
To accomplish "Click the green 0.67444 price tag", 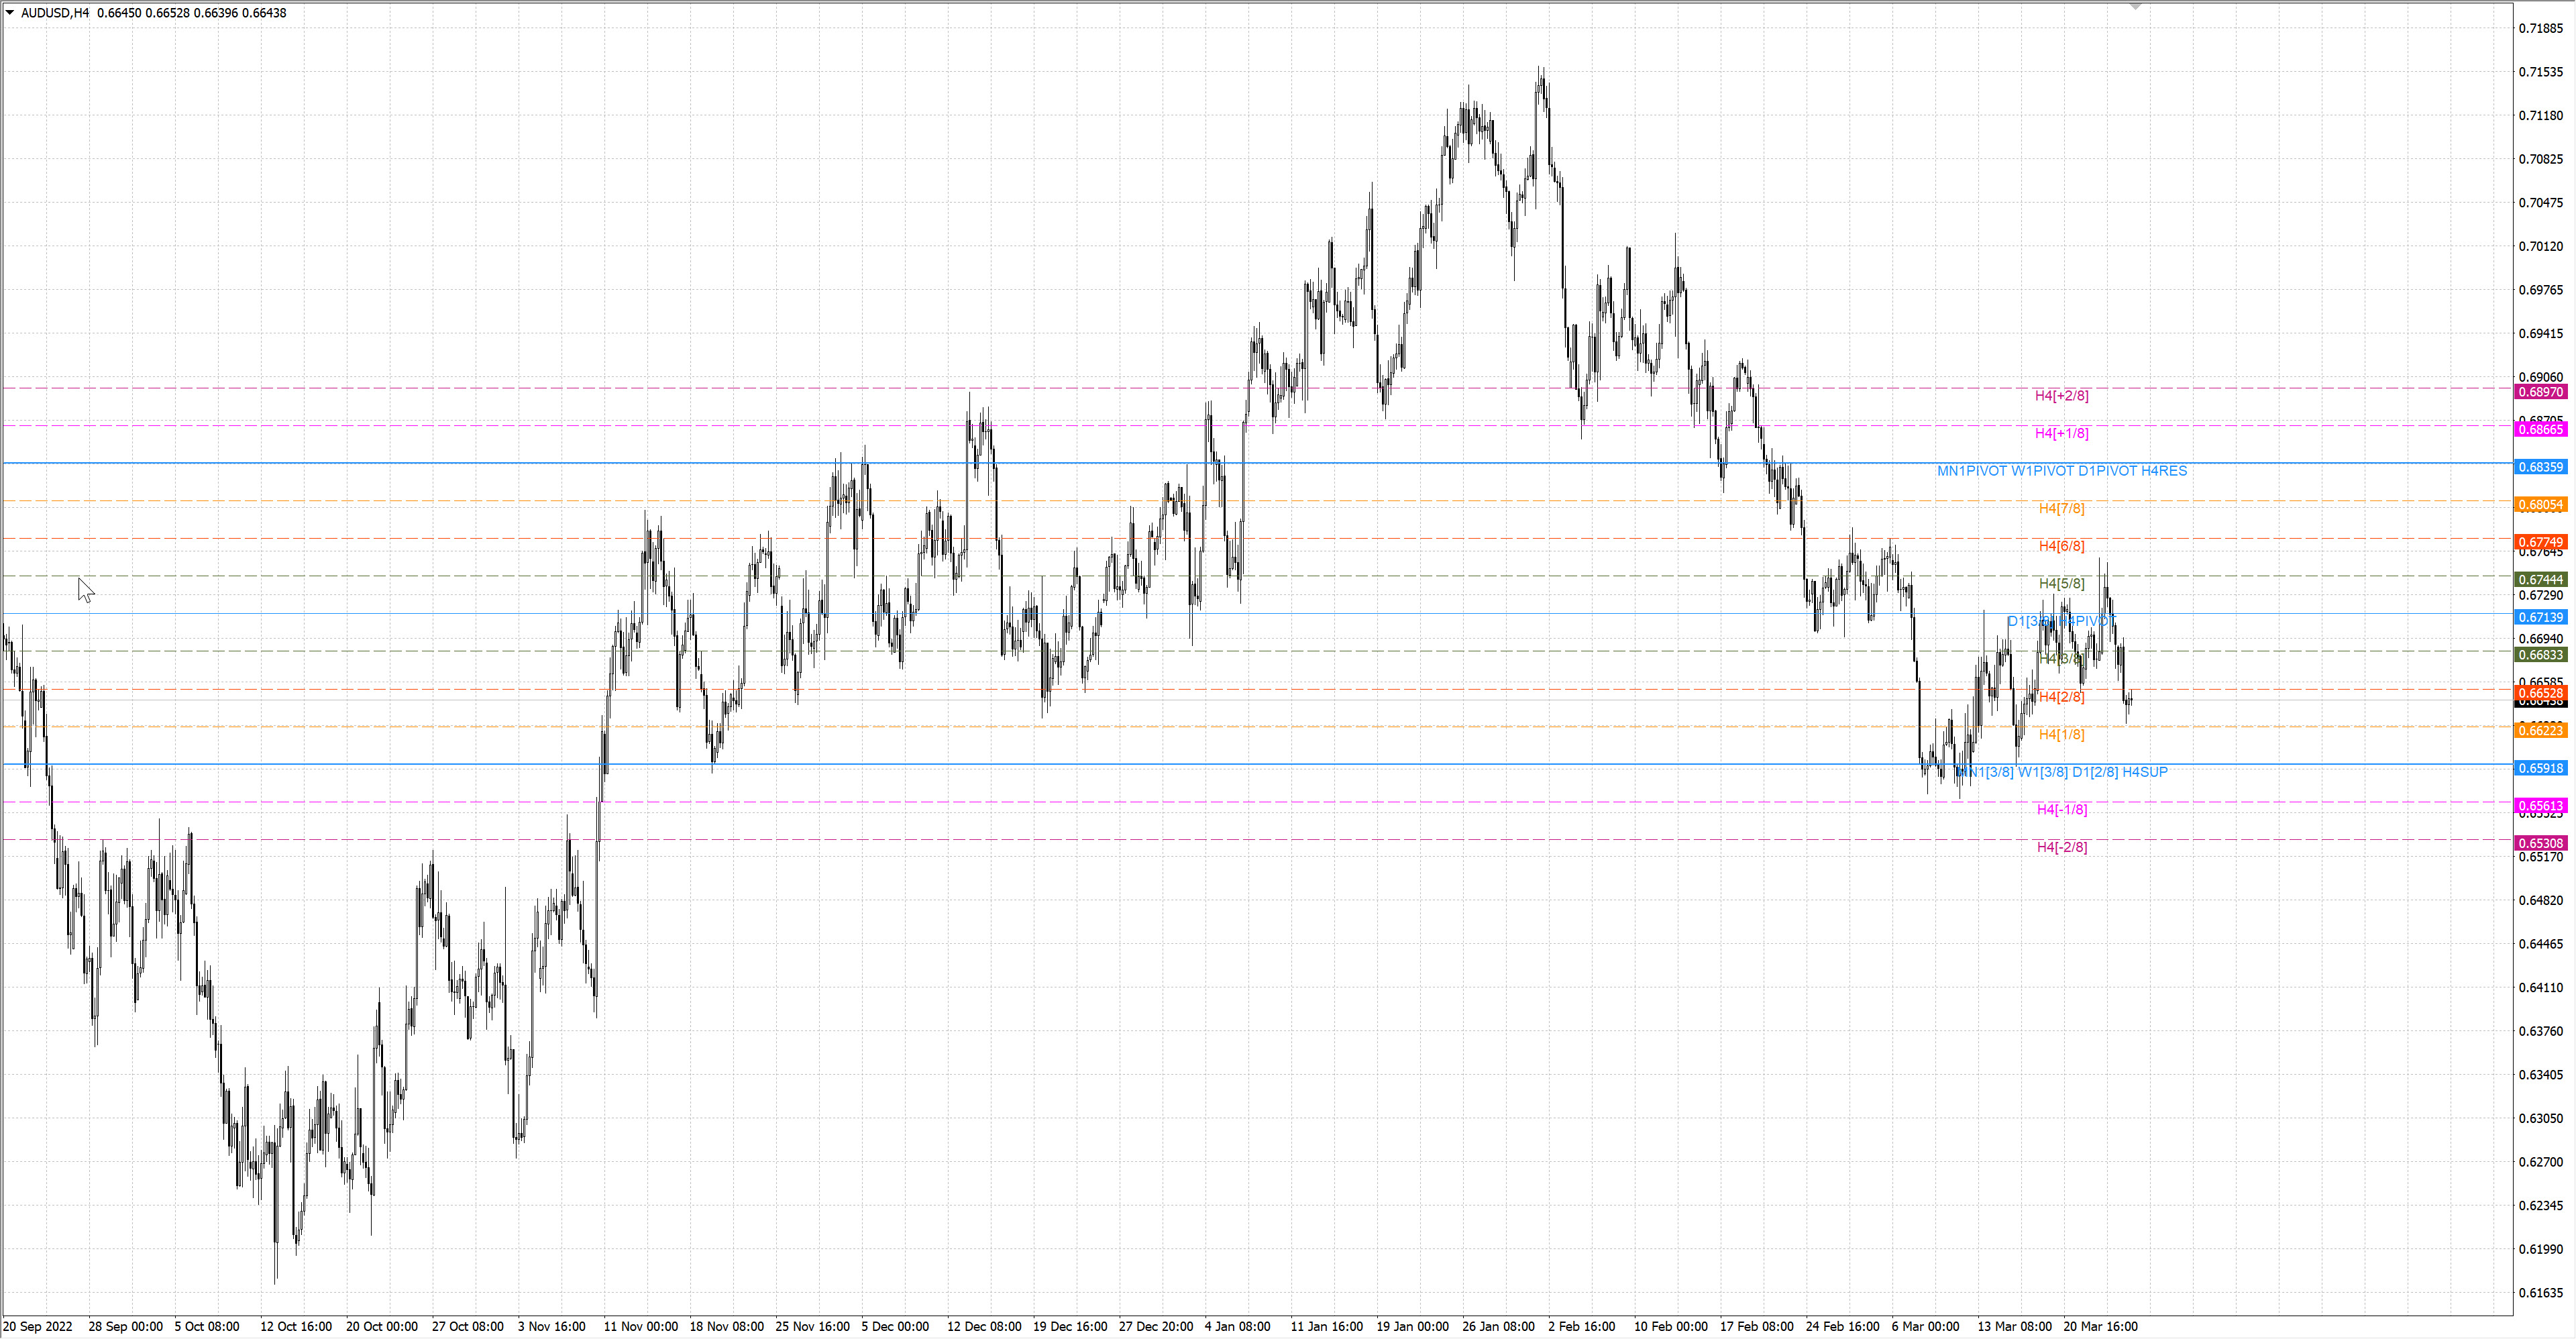I will [x=2541, y=579].
